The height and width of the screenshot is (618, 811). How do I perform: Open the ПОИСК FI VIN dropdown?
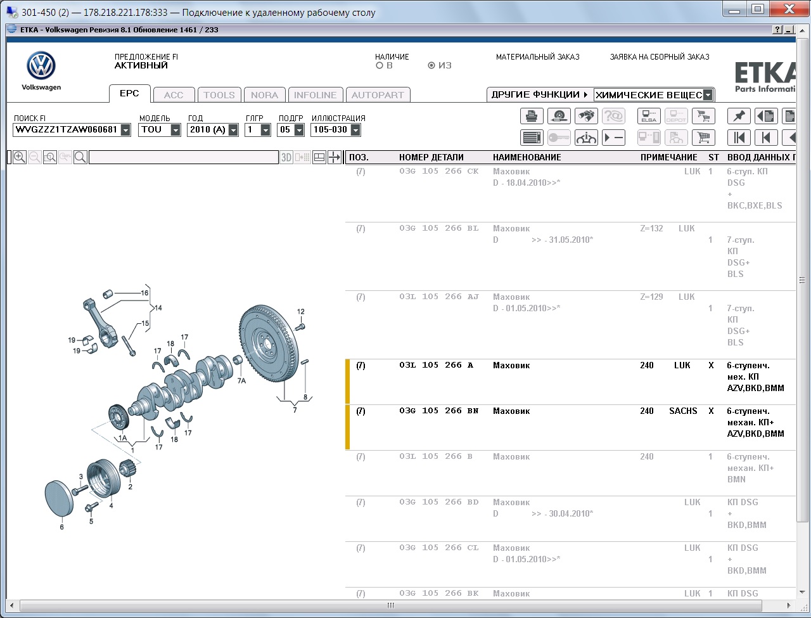click(x=125, y=130)
